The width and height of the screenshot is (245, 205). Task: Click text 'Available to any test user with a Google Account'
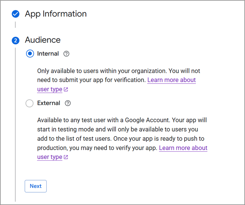(x=104, y=120)
